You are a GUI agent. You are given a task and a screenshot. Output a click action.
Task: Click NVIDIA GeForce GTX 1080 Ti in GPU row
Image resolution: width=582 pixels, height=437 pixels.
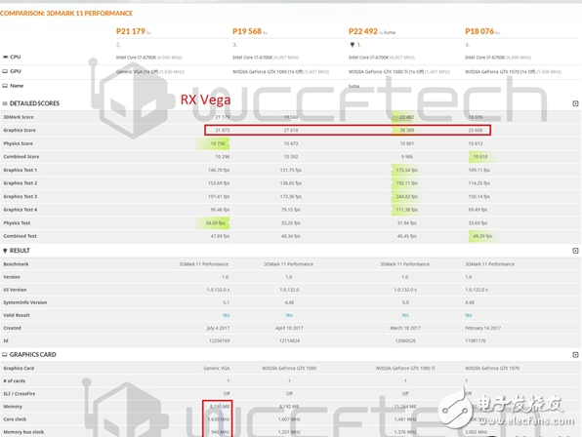[386, 72]
